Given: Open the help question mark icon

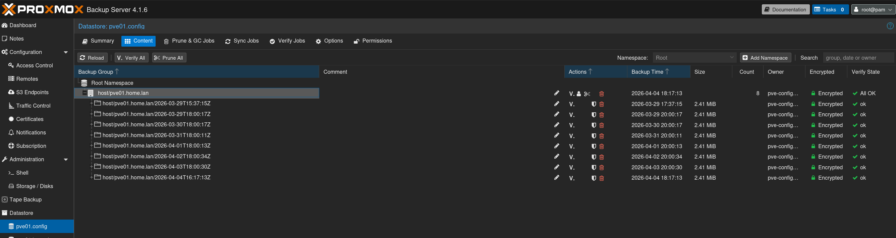Looking at the screenshot, I should tap(890, 26).
